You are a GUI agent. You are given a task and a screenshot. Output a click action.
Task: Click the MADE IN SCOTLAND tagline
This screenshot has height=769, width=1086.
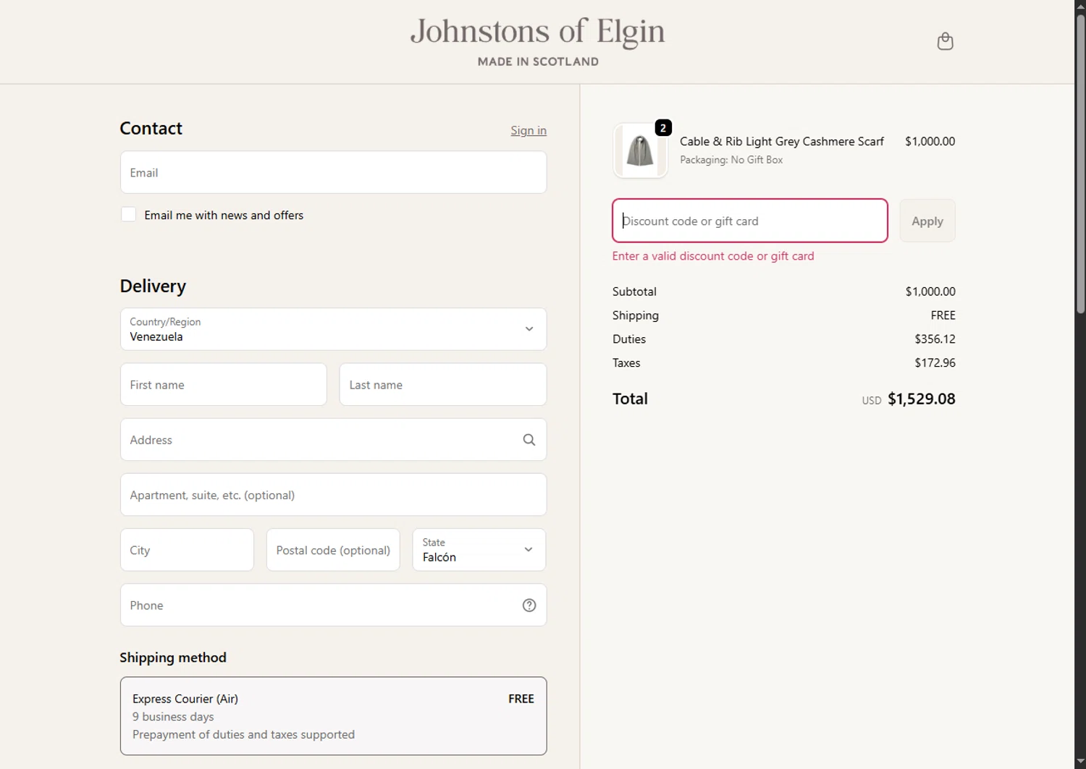click(x=538, y=61)
